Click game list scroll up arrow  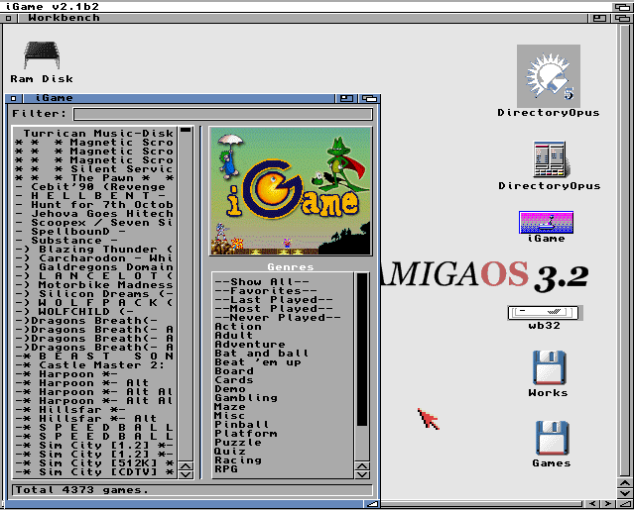[x=186, y=466]
